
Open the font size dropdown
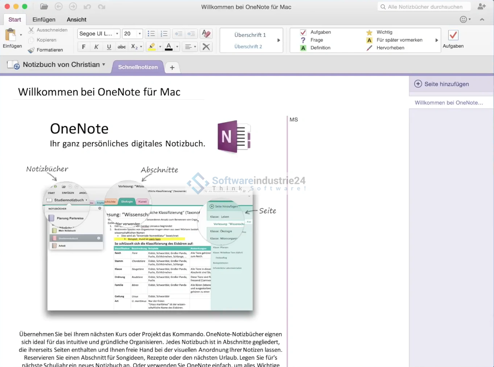pyautogui.click(x=140, y=34)
